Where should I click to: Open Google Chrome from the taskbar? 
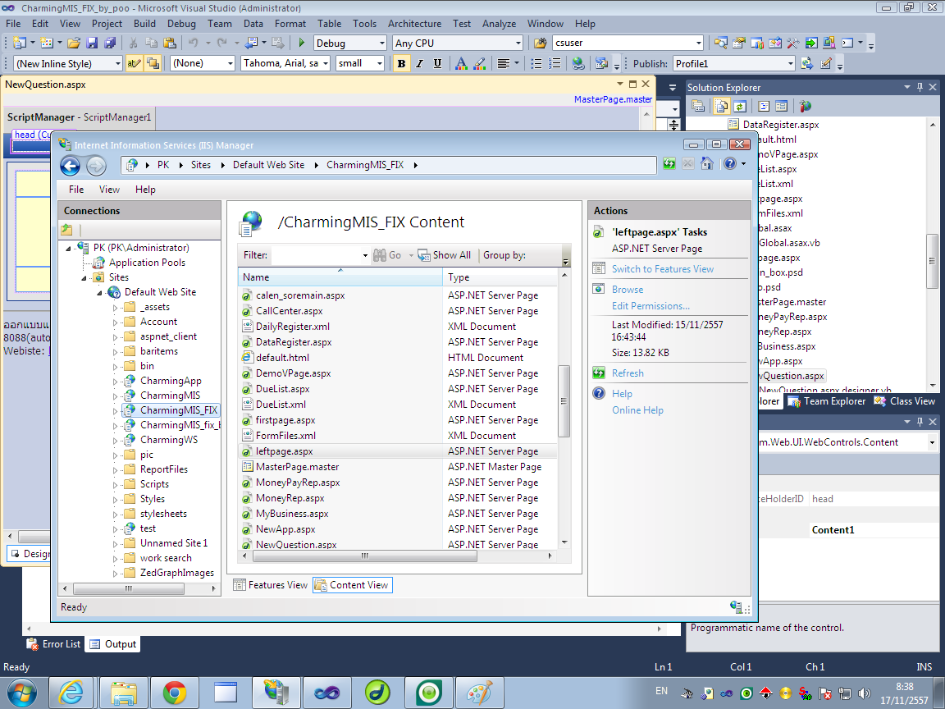pos(174,693)
